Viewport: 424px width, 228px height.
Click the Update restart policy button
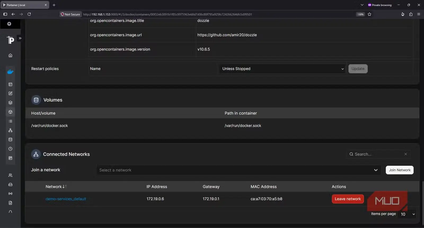pyautogui.click(x=358, y=69)
